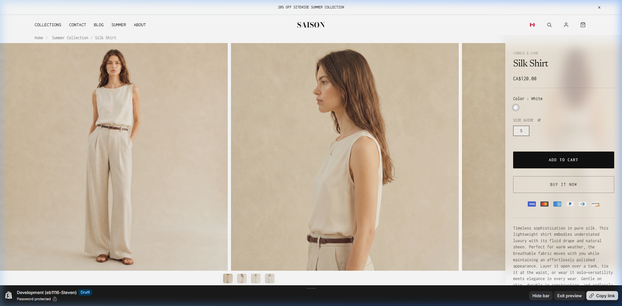Click the Buy It Now button
This screenshot has height=306, width=622.
point(563,185)
